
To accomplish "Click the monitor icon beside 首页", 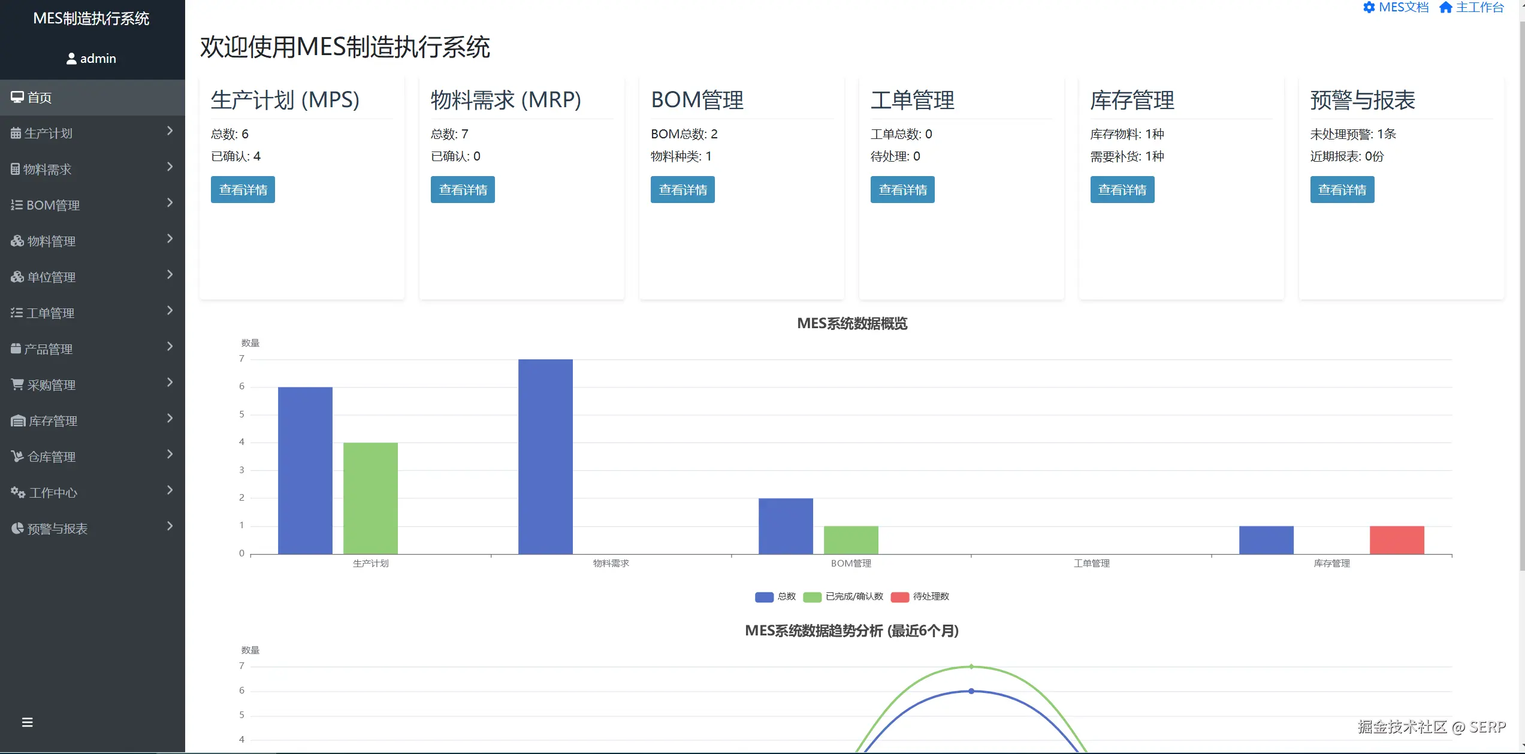I will pyautogui.click(x=17, y=97).
